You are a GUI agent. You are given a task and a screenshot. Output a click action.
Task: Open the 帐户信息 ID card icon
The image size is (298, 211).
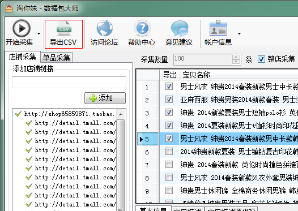click(218, 28)
